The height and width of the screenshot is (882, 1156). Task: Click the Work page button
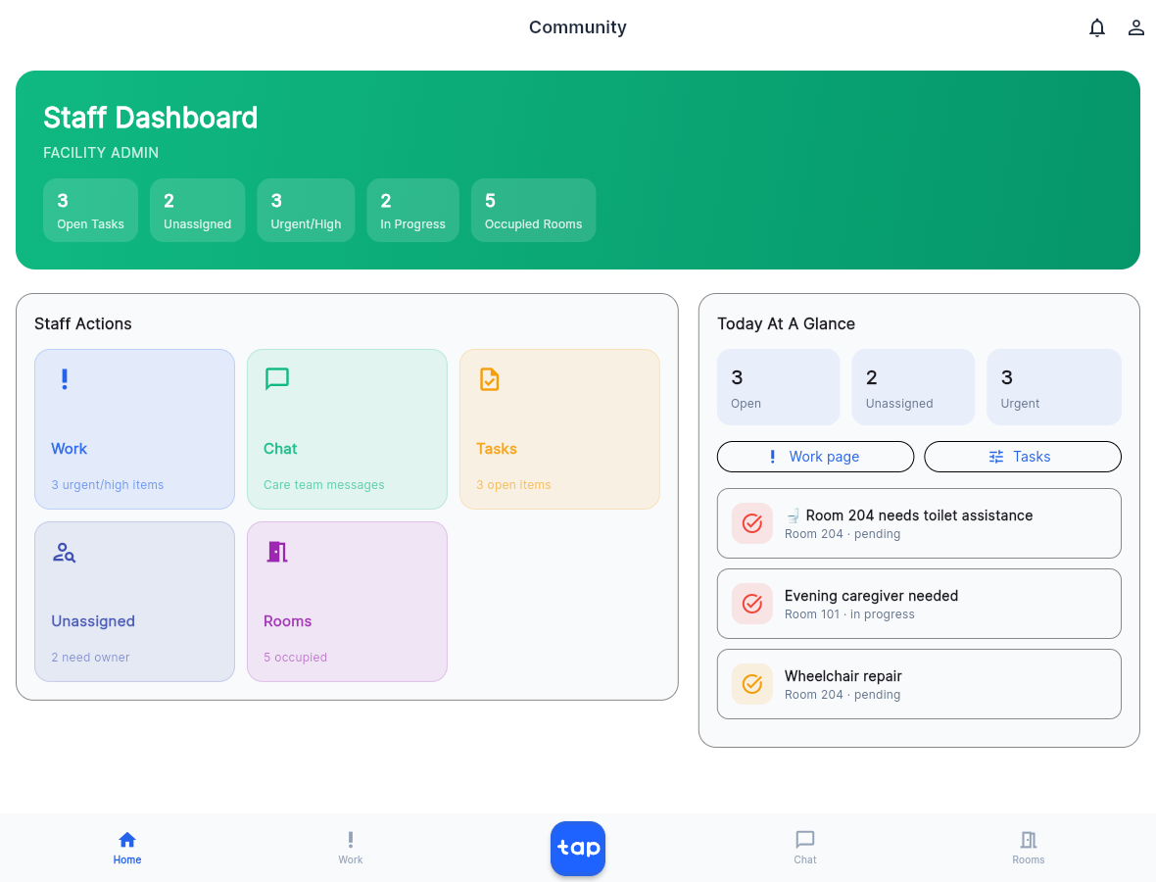point(815,457)
